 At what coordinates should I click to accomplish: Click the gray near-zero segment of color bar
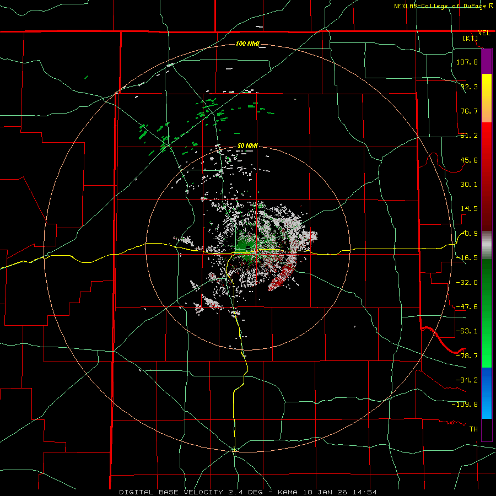click(x=487, y=245)
